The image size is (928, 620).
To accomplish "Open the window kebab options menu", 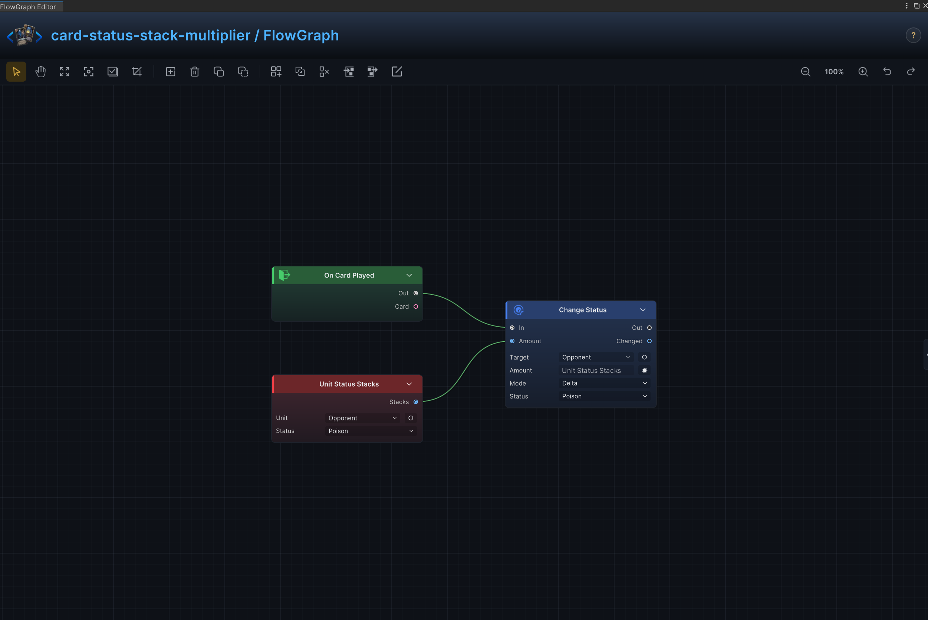I will [x=906, y=6].
